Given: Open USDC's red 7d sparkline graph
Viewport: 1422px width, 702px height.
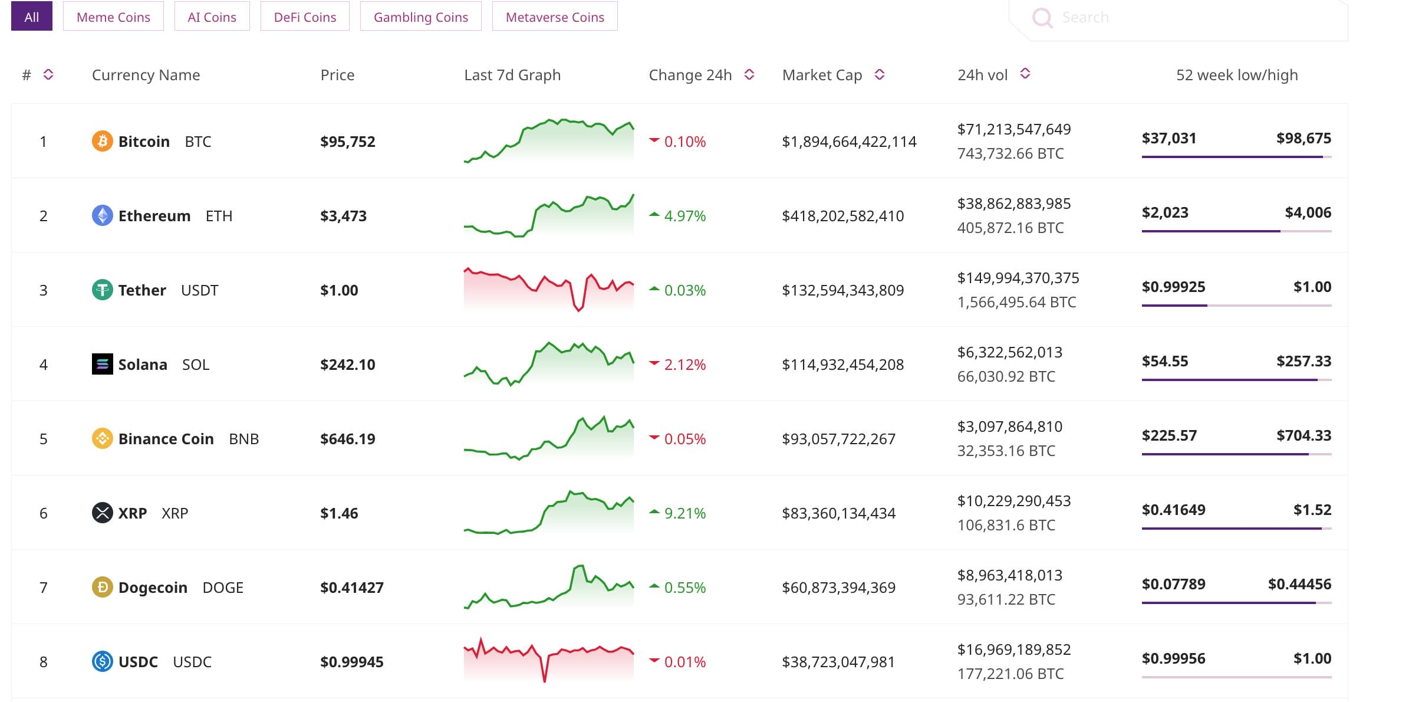Looking at the screenshot, I should [x=549, y=660].
